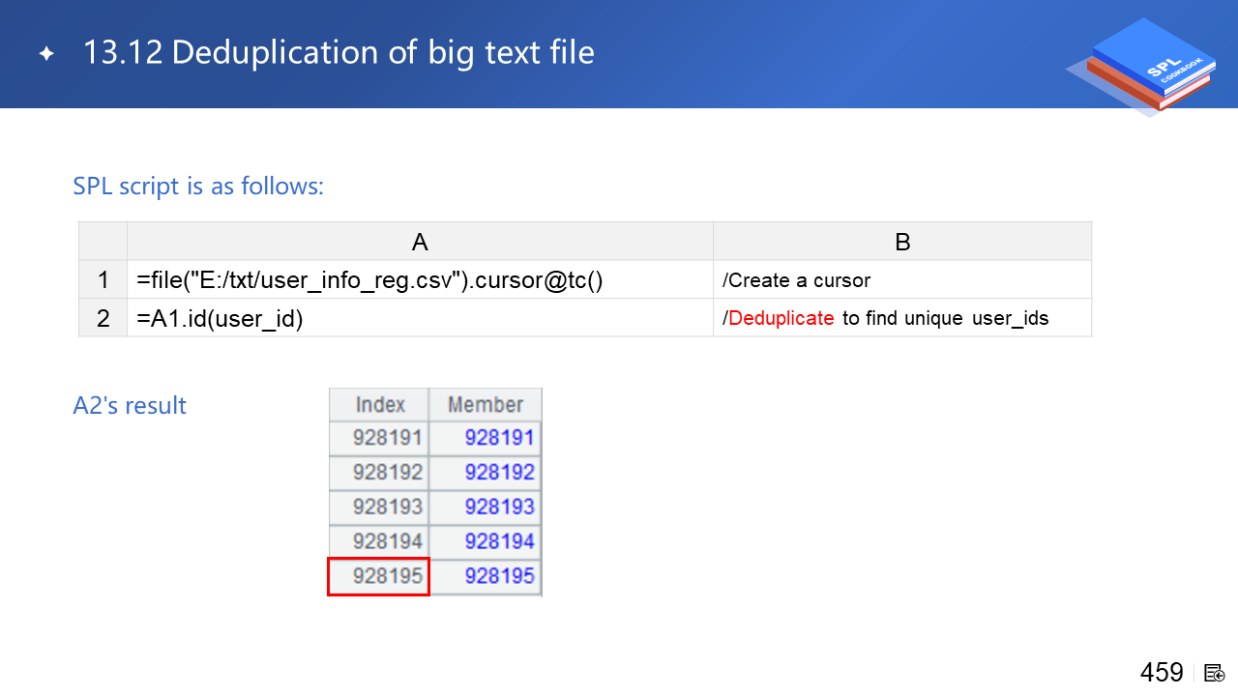Click row header 1 of the script
Screen dimensions: 1238x696
[x=103, y=280]
